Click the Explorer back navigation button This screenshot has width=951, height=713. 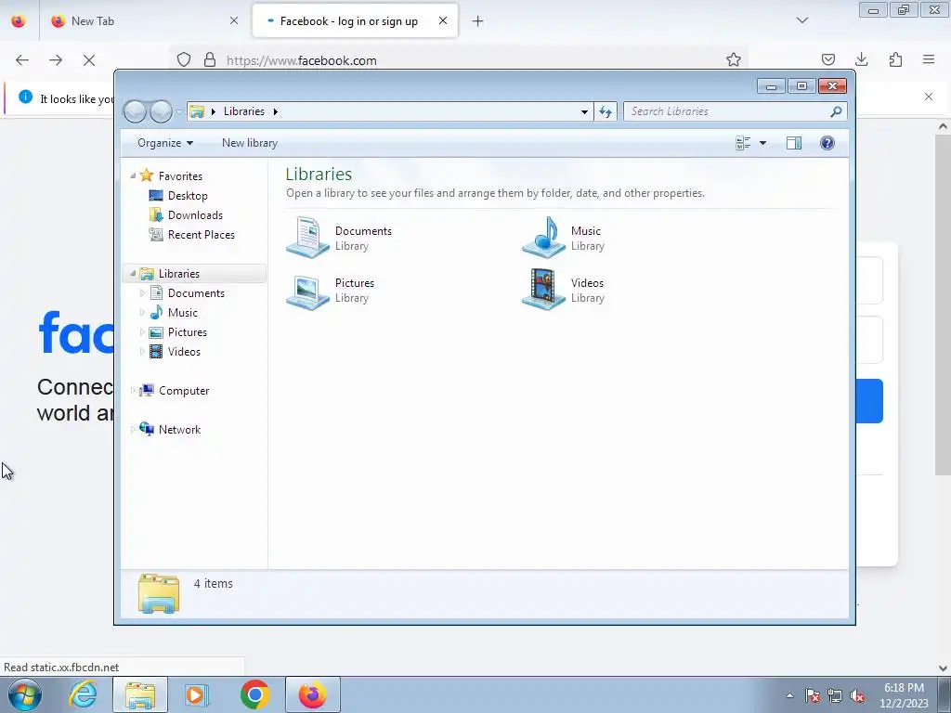point(135,111)
